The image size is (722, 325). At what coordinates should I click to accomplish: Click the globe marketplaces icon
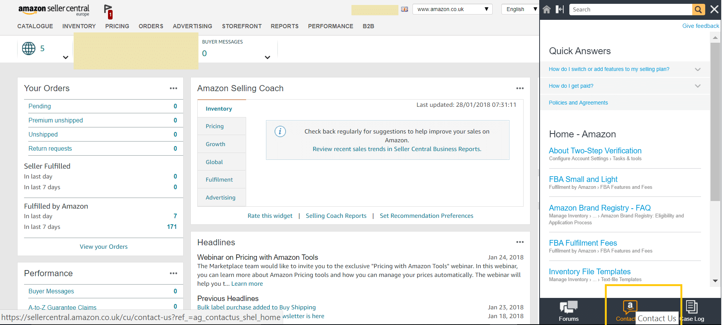(29, 48)
